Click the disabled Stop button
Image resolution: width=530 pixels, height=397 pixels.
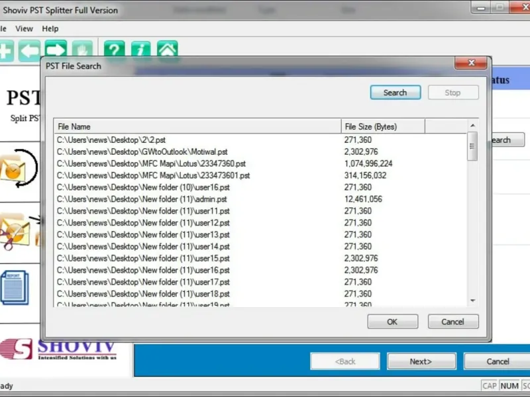coord(453,93)
